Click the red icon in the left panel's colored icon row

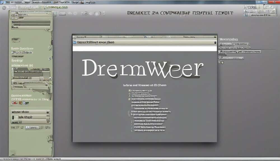tap(13, 103)
